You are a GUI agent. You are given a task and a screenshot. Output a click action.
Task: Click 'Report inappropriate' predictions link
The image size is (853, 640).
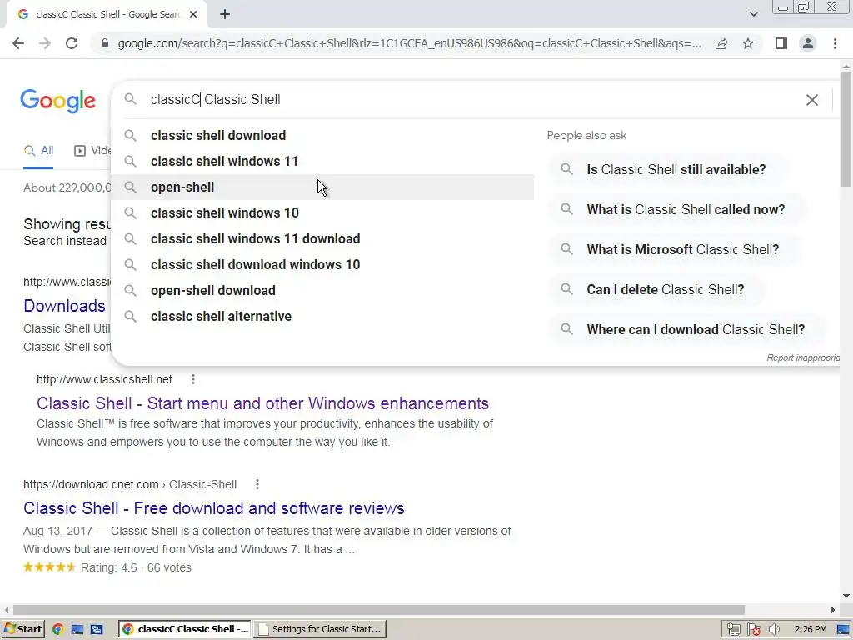pos(803,357)
